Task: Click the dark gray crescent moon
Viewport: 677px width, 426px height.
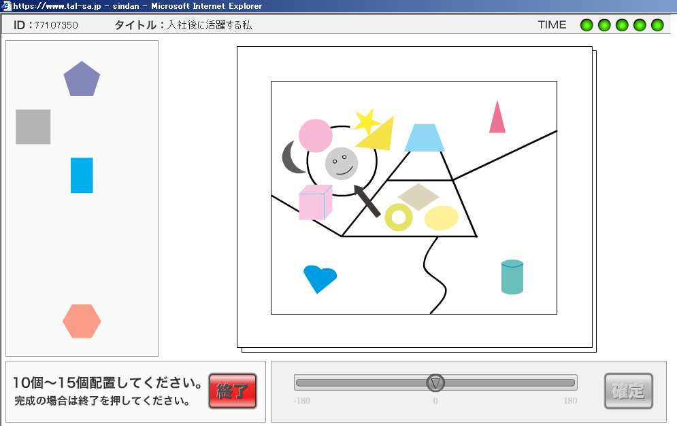Action: (x=291, y=158)
